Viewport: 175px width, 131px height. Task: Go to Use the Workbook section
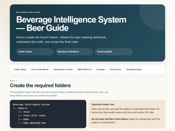[x=40, y=70]
